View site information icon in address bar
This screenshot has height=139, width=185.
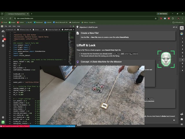click(15, 19)
